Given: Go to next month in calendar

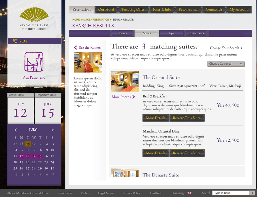Looking at the screenshot, I should tap(53, 130).
